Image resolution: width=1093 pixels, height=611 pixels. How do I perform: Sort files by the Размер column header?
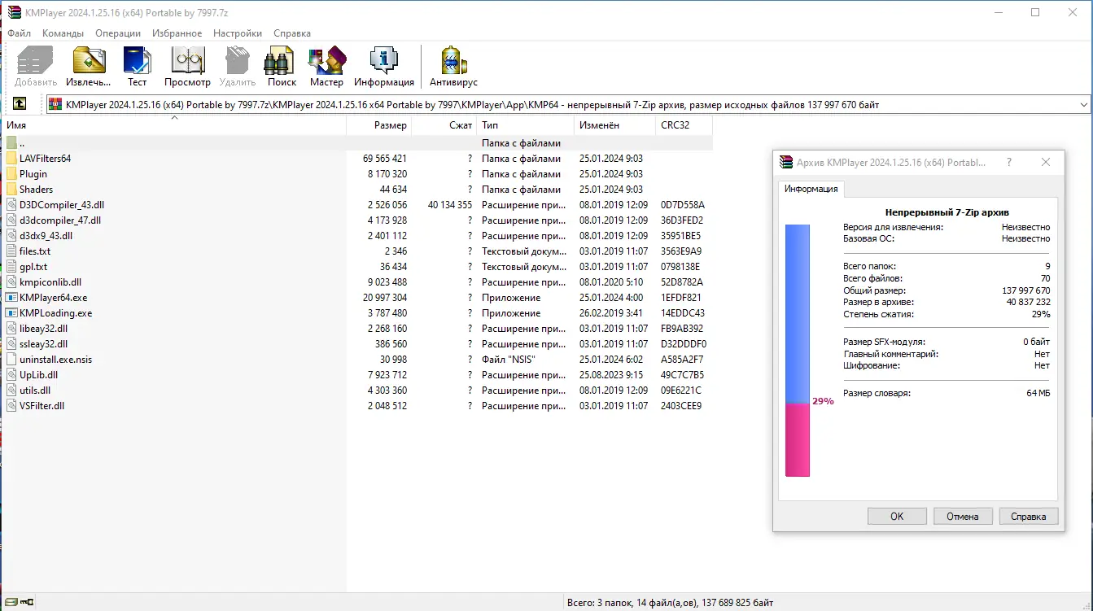coord(391,125)
